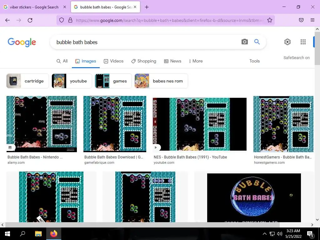Screen dimensions: 320x240
Task: Open NES - Bubble Bath Babes (1991) link
Action: [x=190, y=157]
